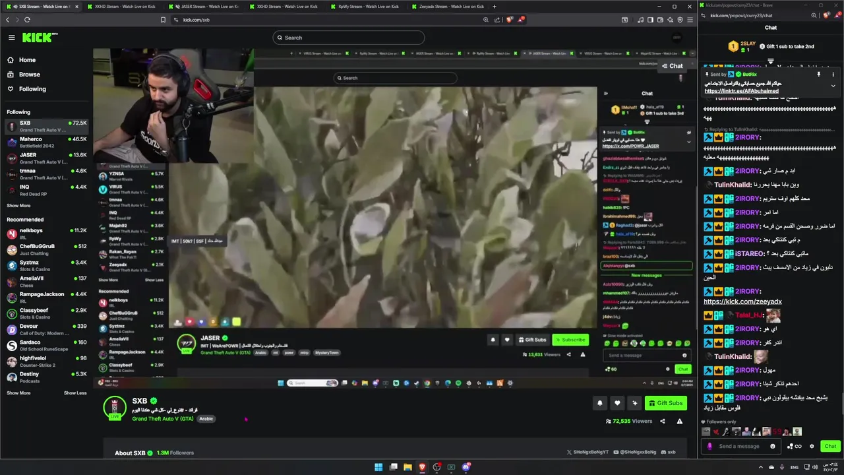This screenshot has width=844, height=475.
Task: Open Home in Kick sidebar
Action: [x=27, y=60]
